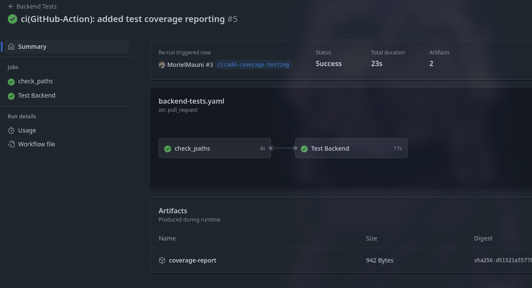532x288 pixels.
Task: Click the Test Backend job success icon
Action: [11, 95]
